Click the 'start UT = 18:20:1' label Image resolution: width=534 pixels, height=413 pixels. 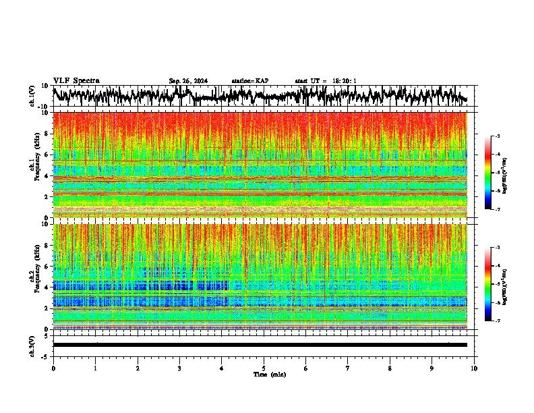pyautogui.click(x=326, y=81)
